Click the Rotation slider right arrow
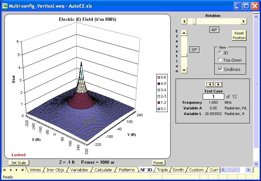This screenshot has height=181, width=261. point(244,21)
